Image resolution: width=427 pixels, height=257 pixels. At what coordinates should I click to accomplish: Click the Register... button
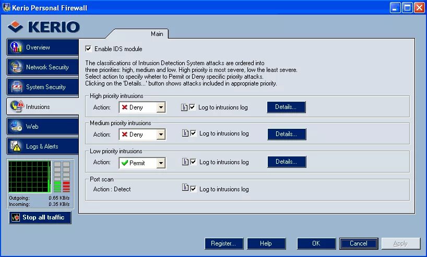pyautogui.click(x=224, y=243)
